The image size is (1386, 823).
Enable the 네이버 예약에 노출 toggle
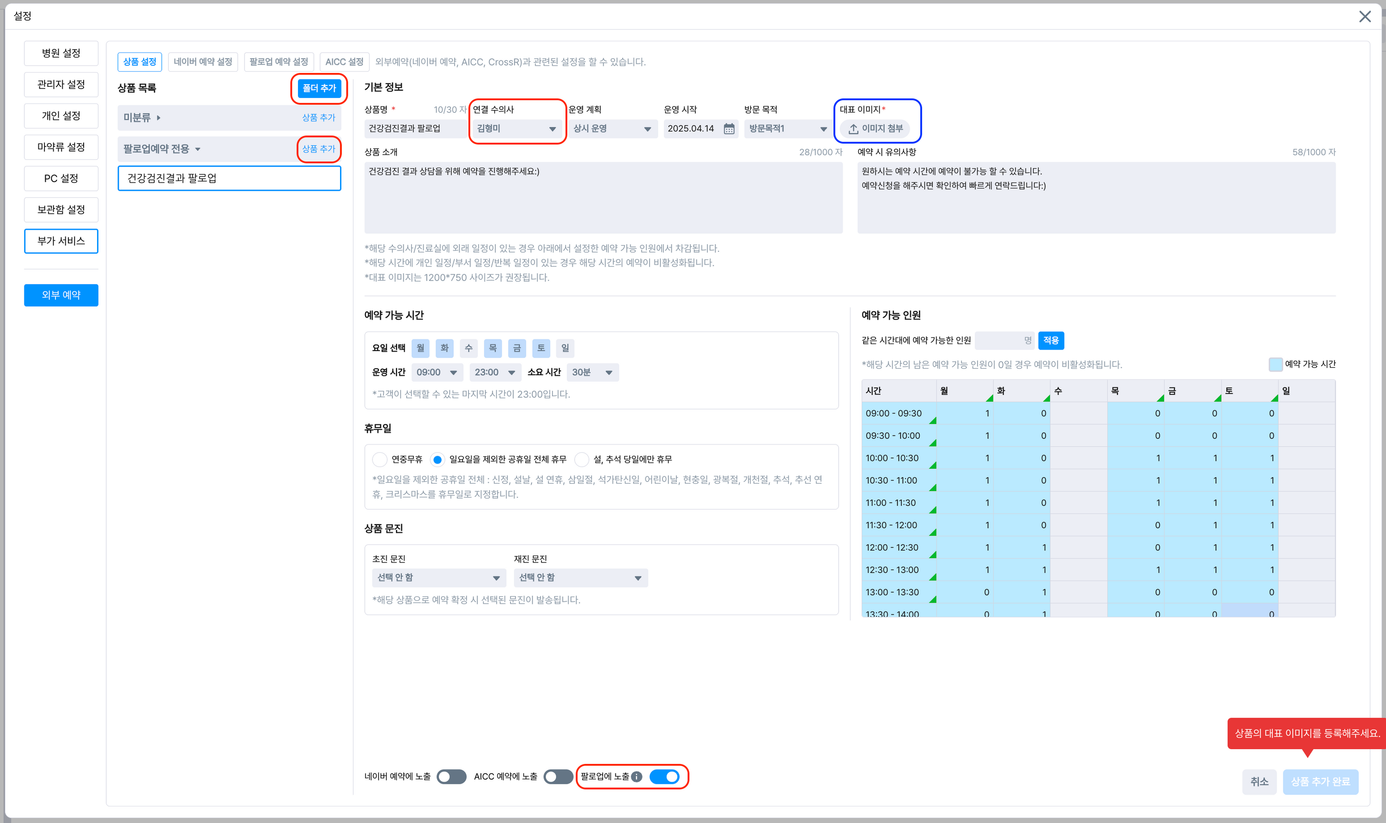[451, 776]
